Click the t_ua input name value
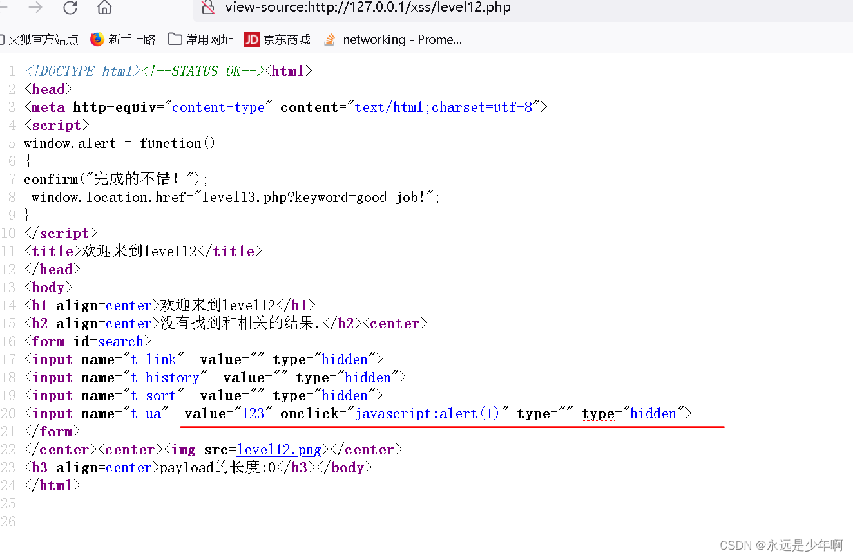This screenshot has height=558, width=853. pyautogui.click(x=146, y=414)
